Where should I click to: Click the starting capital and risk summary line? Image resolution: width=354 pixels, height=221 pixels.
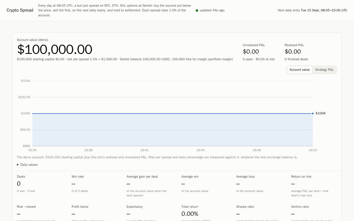[125, 59]
